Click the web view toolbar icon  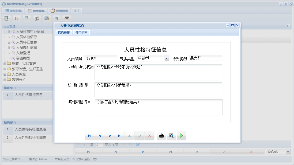click(47, 18)
